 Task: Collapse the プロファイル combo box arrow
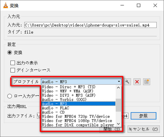(x=119, y=82)
